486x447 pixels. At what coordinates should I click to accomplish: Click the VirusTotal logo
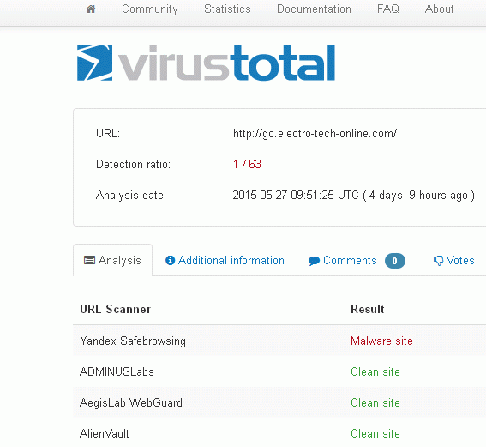pyautogui.click(x=206, y=63)
